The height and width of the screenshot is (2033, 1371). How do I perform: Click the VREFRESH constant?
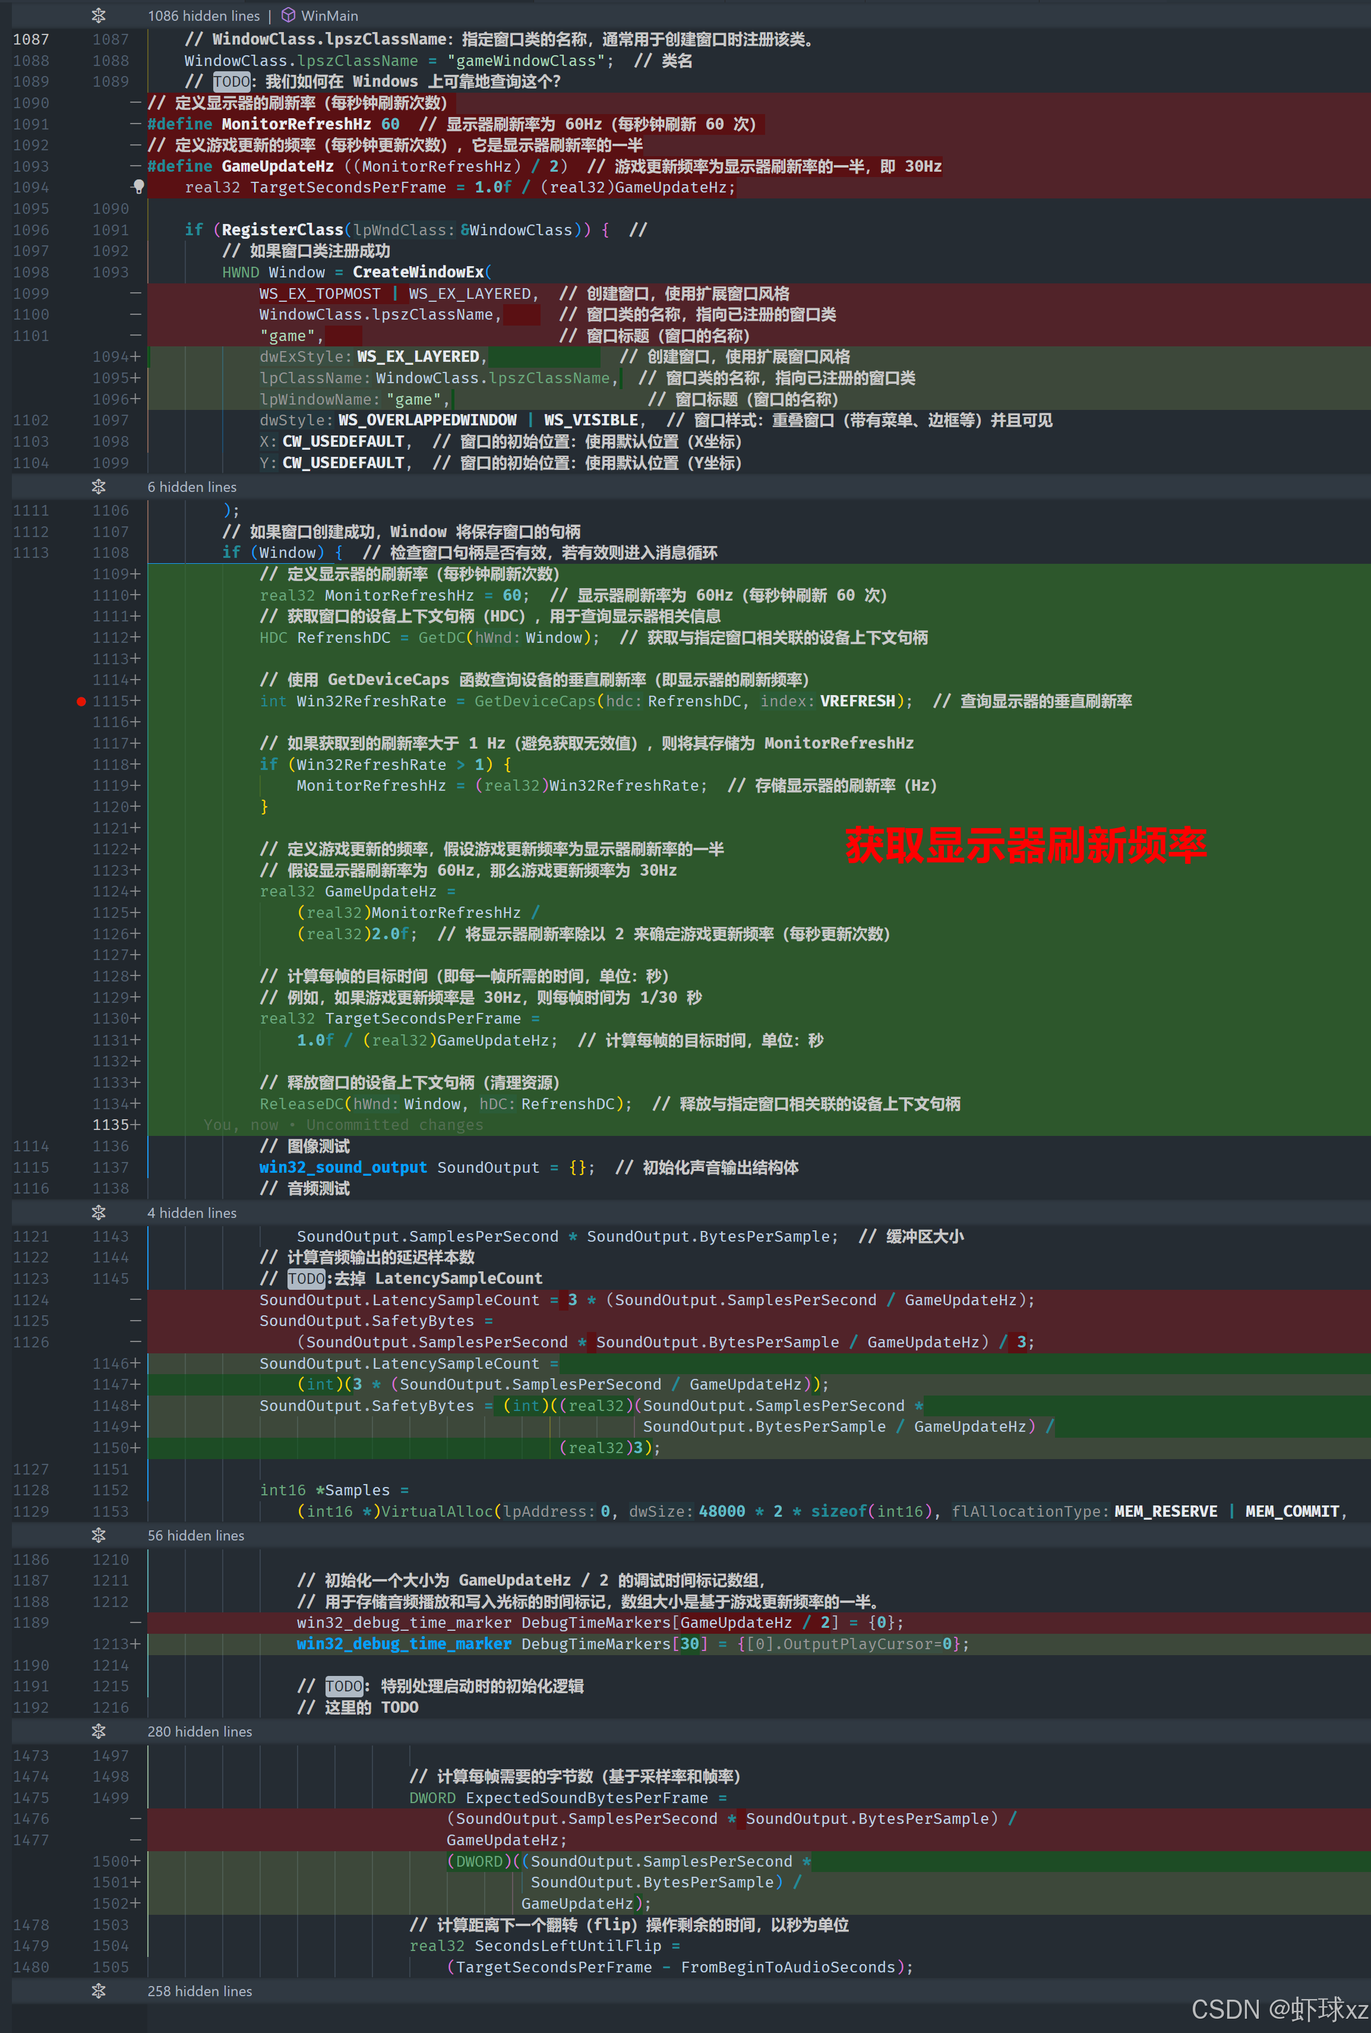tap(858, 701)
